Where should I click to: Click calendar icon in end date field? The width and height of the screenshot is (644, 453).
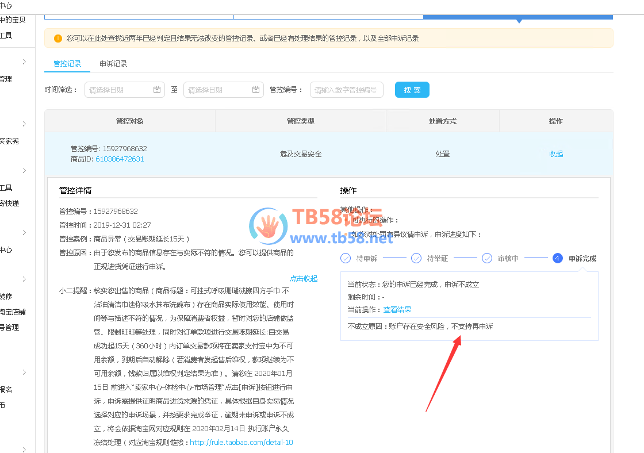pyautogui.click(x=256, y=90)
